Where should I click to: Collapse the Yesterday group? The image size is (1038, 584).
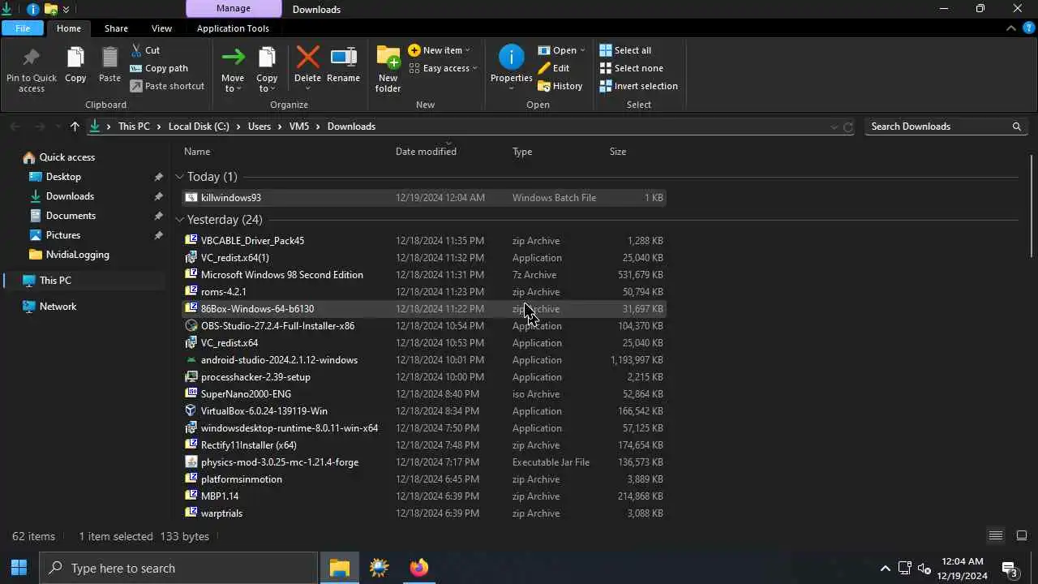click(179, 220)
